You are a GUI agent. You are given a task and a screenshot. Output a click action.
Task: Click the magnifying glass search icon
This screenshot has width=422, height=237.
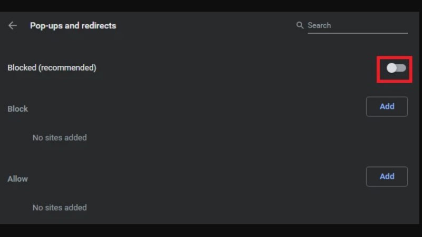coord(300,25)
